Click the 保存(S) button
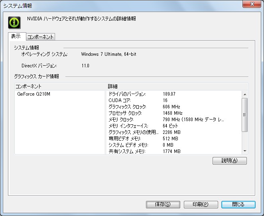264x216 pixels. click(x=163, y=204)
